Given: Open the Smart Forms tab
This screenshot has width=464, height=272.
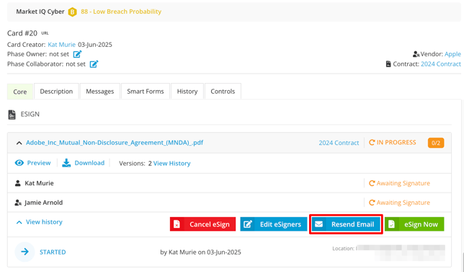Looking at the screenshot, I should [x=146, y=91].
